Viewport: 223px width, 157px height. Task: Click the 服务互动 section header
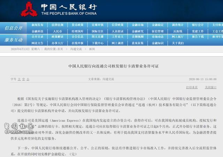coord(13,40)
